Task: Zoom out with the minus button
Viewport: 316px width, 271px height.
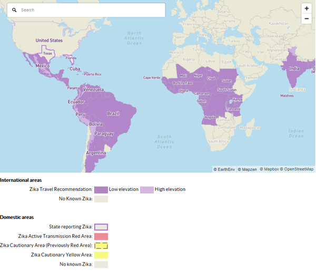Action: 307,18
